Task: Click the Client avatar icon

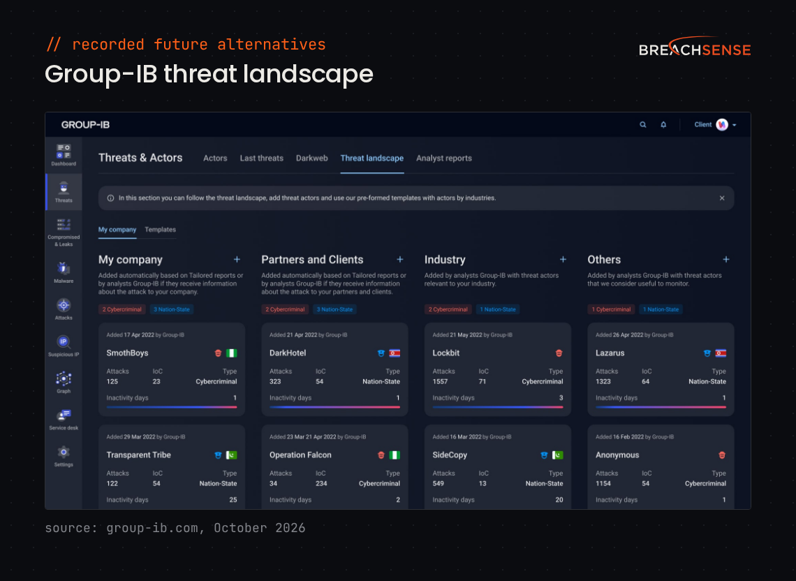Action: (x=722, y=124)
